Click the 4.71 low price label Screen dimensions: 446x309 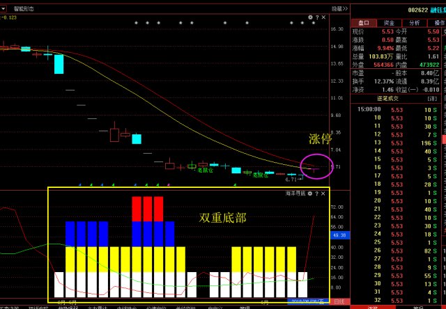pyautogui.click(x=291, y=180)
